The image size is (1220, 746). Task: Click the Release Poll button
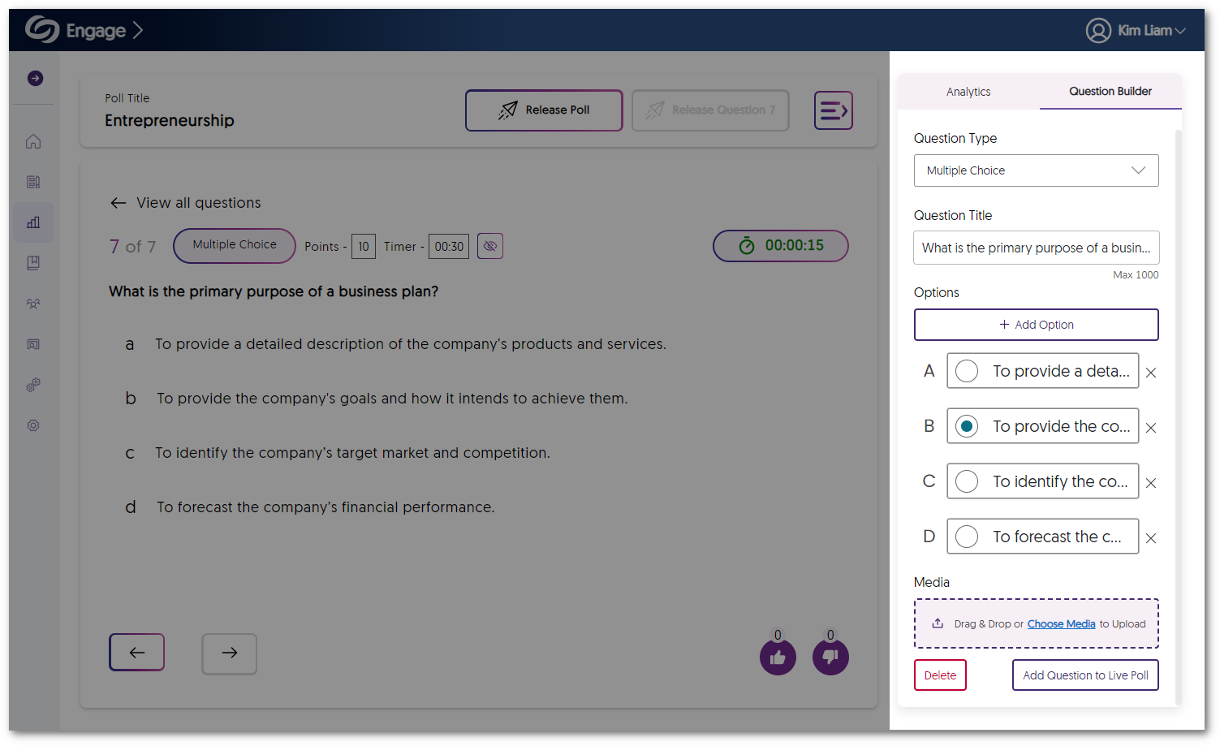coord(544,110)
